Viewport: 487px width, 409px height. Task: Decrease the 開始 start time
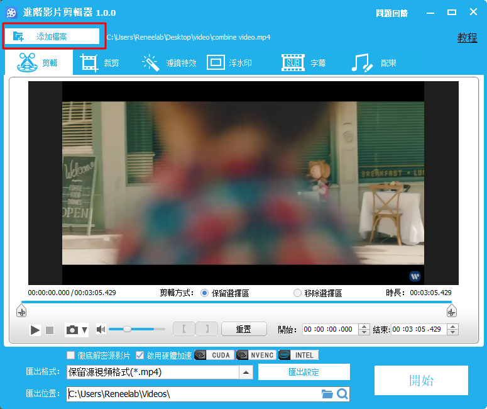coord(364,332)
